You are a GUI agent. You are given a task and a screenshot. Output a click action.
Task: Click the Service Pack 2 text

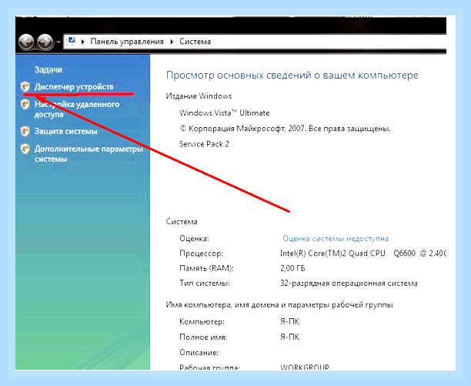[x=204, y=144]
